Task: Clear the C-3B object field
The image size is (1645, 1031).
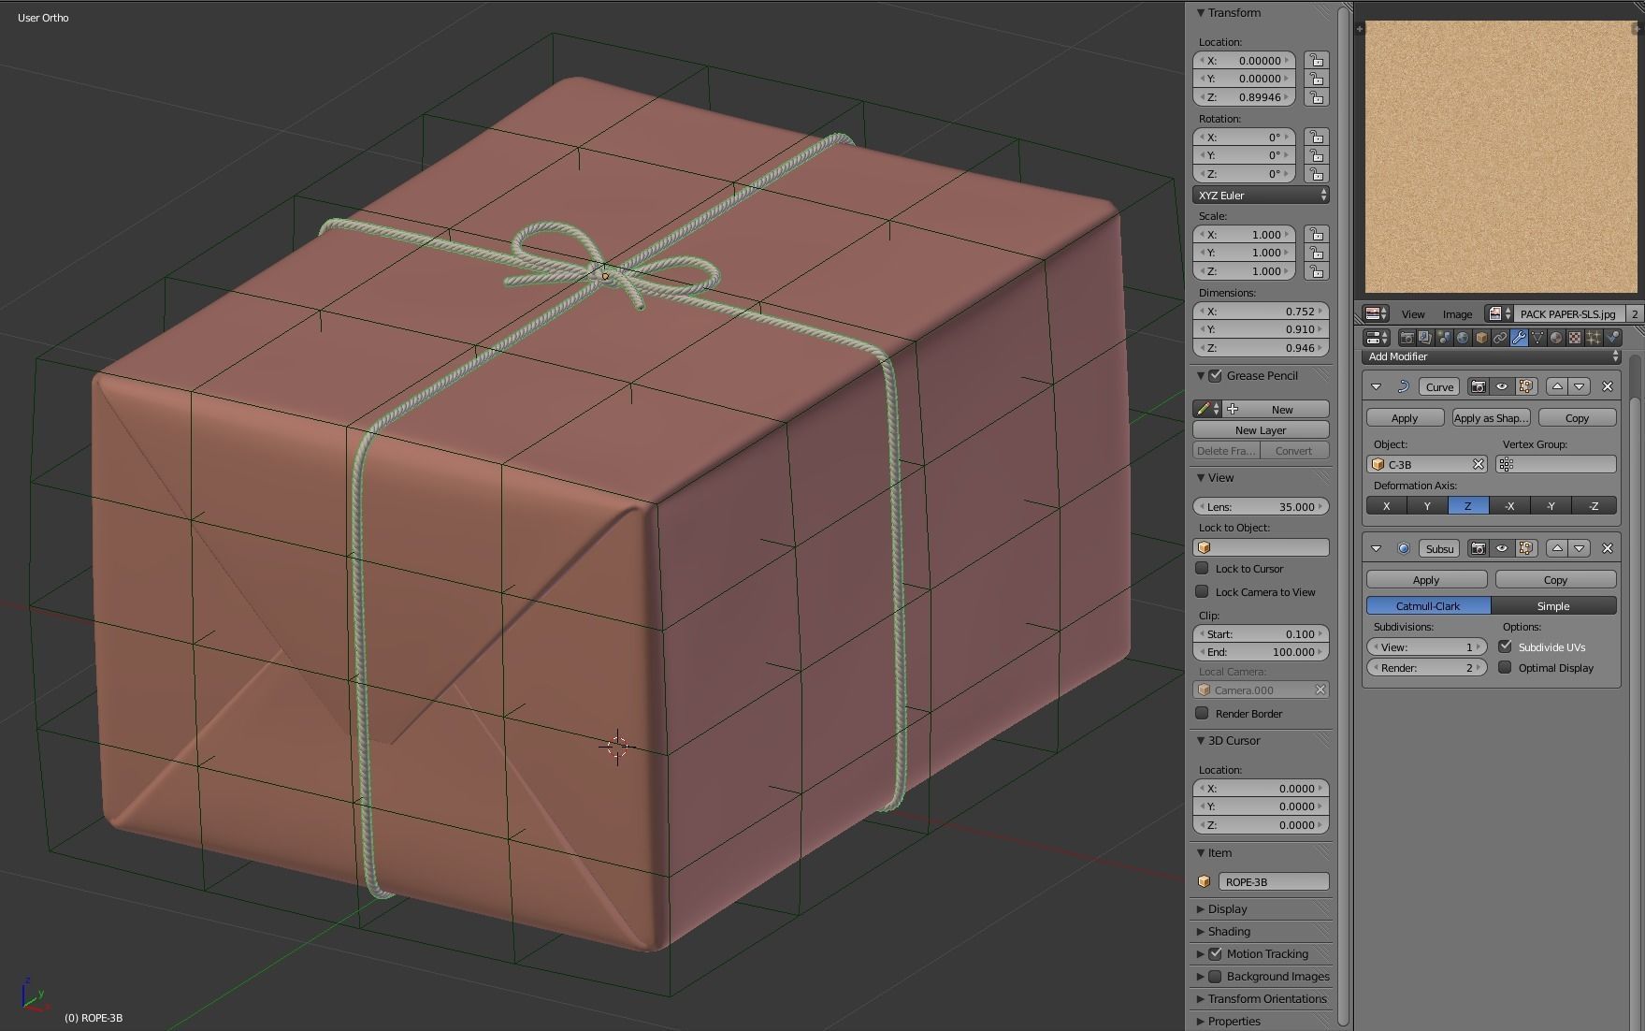Action: 1479,464
